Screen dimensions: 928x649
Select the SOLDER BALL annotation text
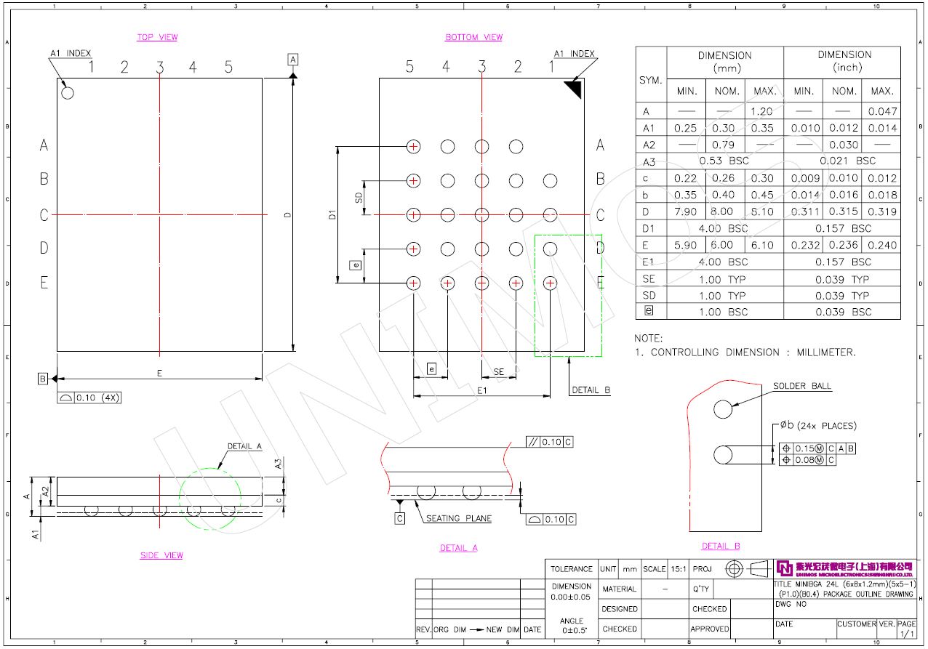[x=801, y=386]
